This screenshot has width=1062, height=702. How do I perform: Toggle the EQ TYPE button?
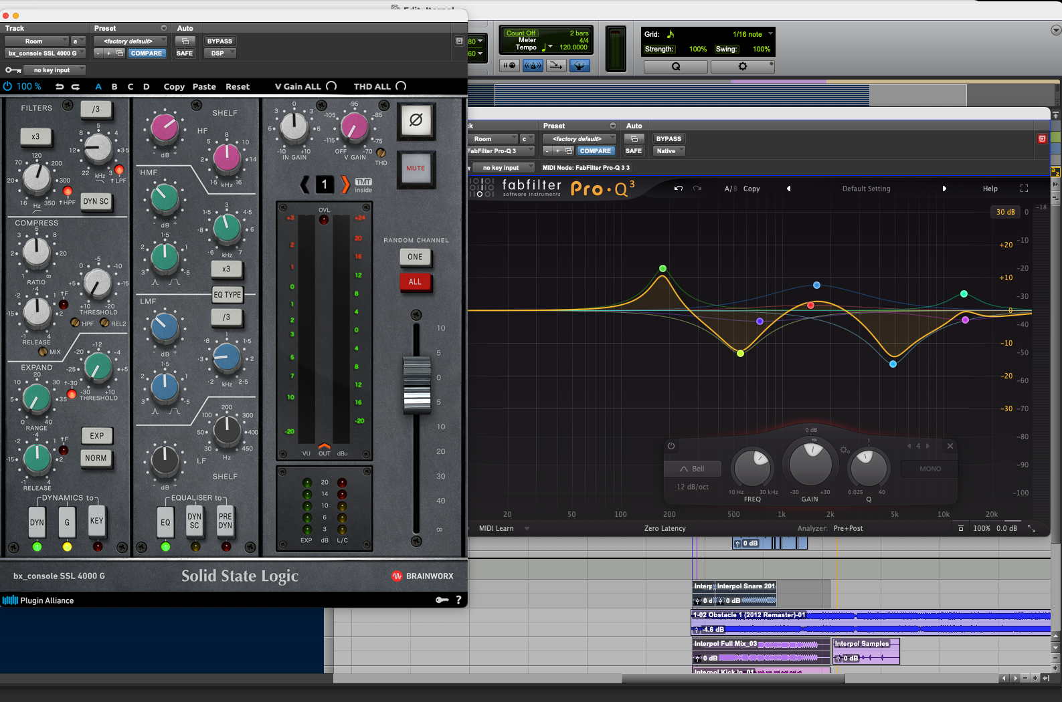(228, 294)
